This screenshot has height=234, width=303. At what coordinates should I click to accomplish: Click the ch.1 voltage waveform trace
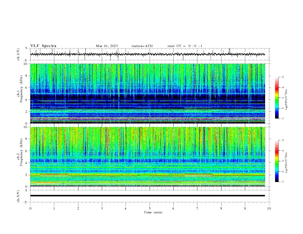147,54
